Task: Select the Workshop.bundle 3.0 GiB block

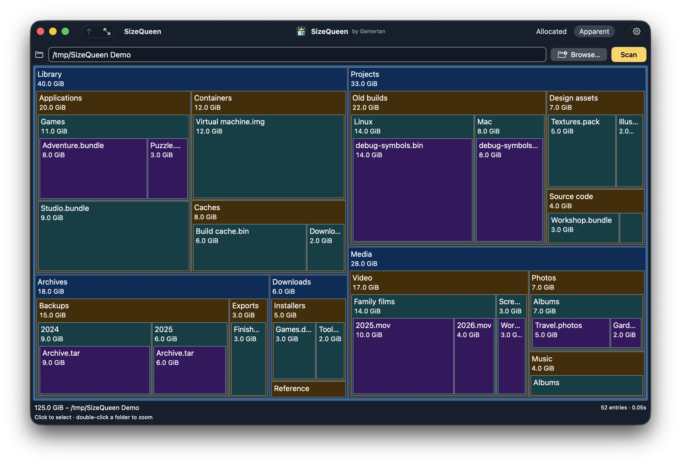Action: pos(583,228)
